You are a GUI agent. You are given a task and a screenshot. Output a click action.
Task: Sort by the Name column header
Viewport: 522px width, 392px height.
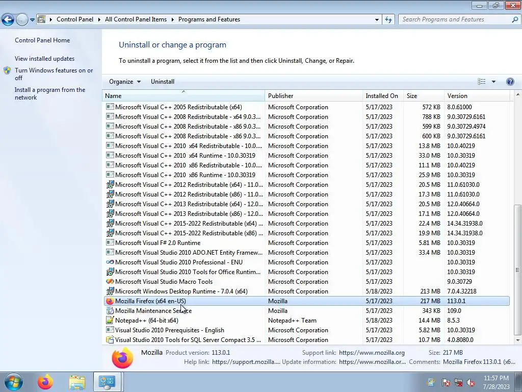coord(184,95)
